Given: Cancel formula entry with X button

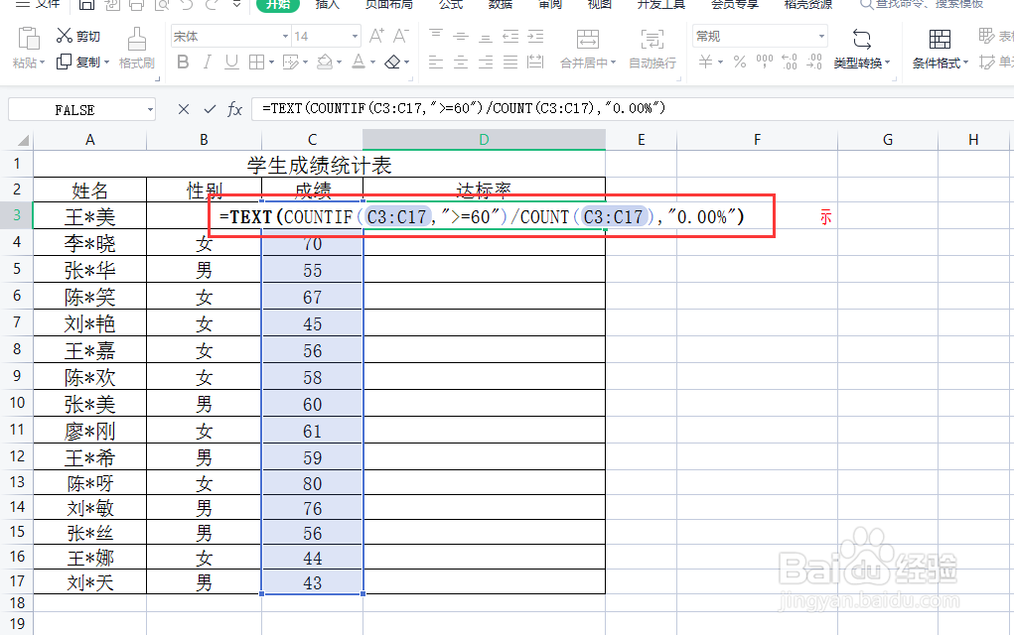Looking at the screenshot, I should (x=184, y=109).
